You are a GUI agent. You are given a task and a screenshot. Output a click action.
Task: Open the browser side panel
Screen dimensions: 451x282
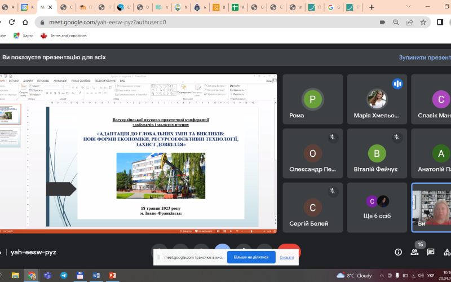440,22
